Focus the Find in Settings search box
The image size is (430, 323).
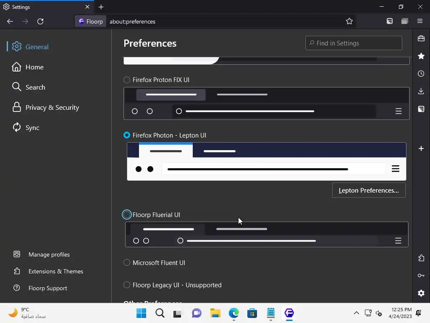[x=354, y=43]
